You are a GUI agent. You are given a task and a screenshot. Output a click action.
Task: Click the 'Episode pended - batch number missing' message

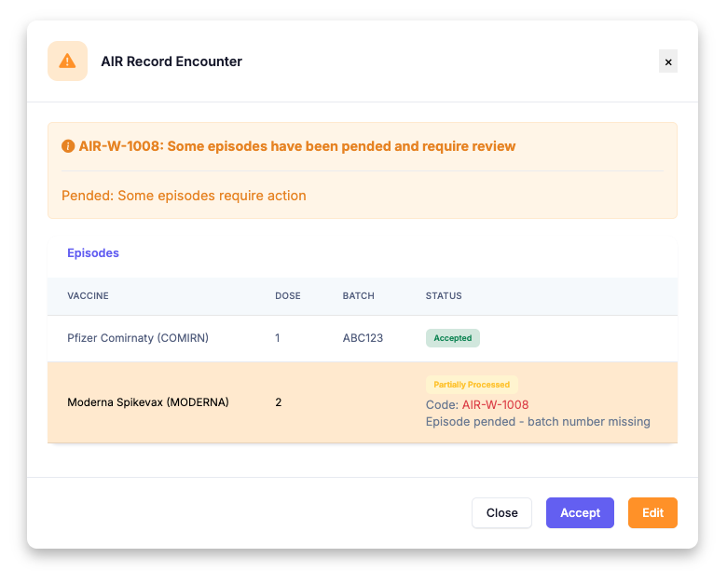[538, 422]
